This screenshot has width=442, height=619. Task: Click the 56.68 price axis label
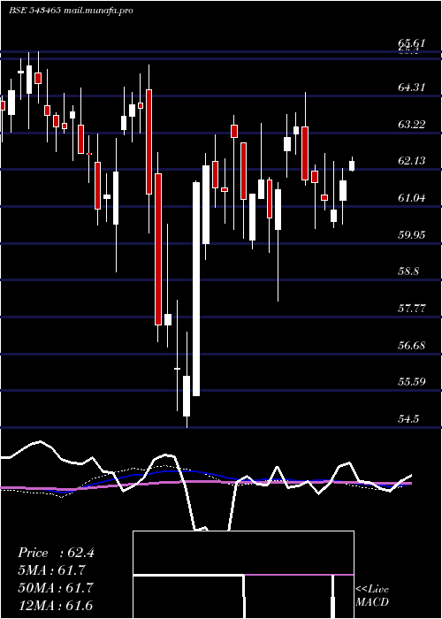412,346
